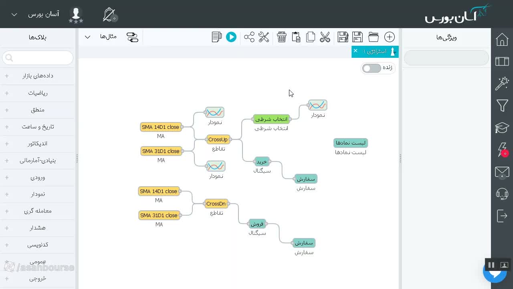Expand the داده‌های بازار block category

tap(37, 76)
